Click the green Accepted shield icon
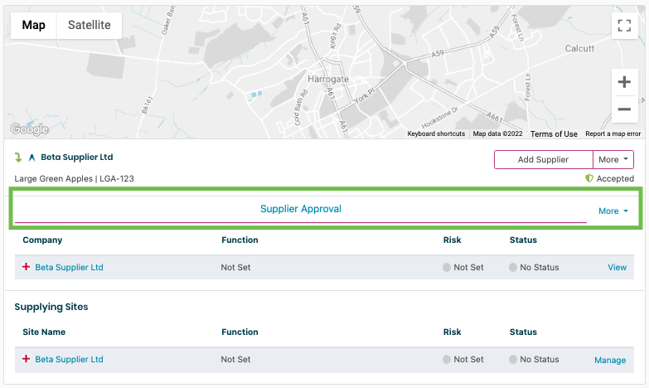Viewport: 649px width, 388px height. [x=589, y=178]
